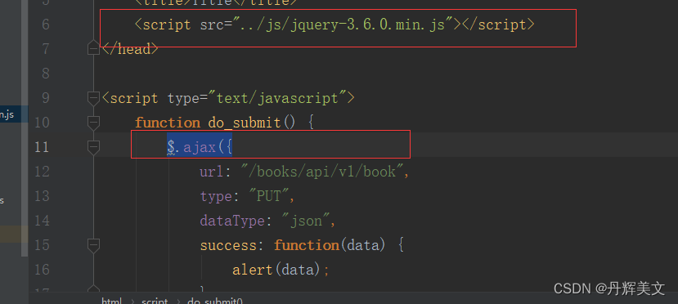The image size is (678, 304).
Task: Click the success property key
Action: point(228,245)
